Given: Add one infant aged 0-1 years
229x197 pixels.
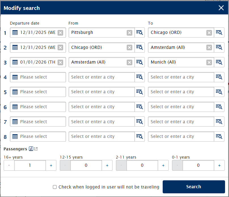Looking at the screenshot, I should [219, 166].
